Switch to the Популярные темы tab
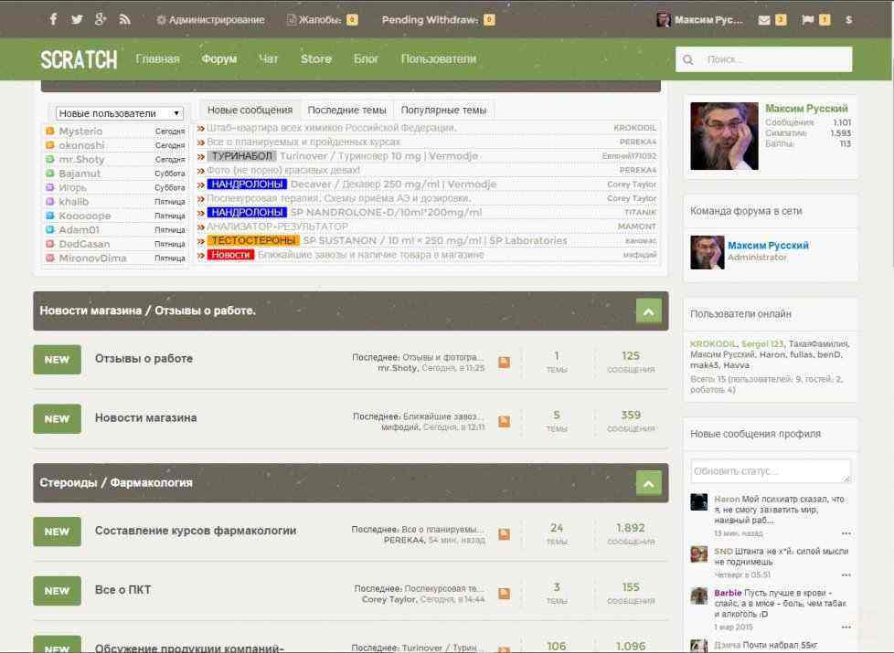Viewport: 894px width, 653px height. (x=443, y=110)
